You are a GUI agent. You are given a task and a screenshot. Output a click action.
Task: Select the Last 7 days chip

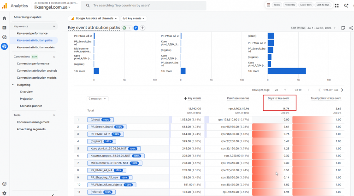(x=306, y=5)
